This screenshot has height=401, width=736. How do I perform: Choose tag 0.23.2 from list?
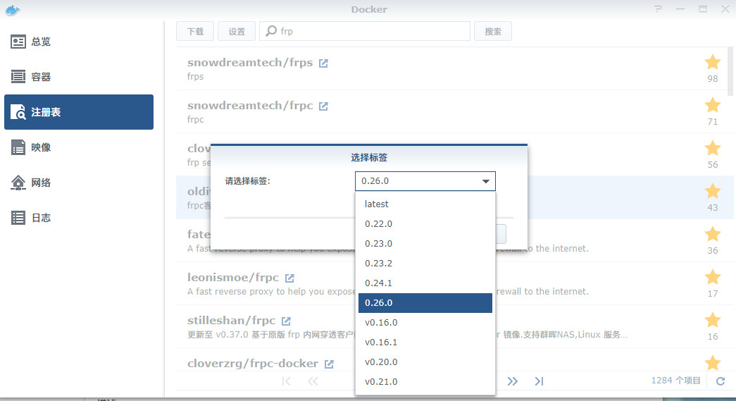coord(425,264)
